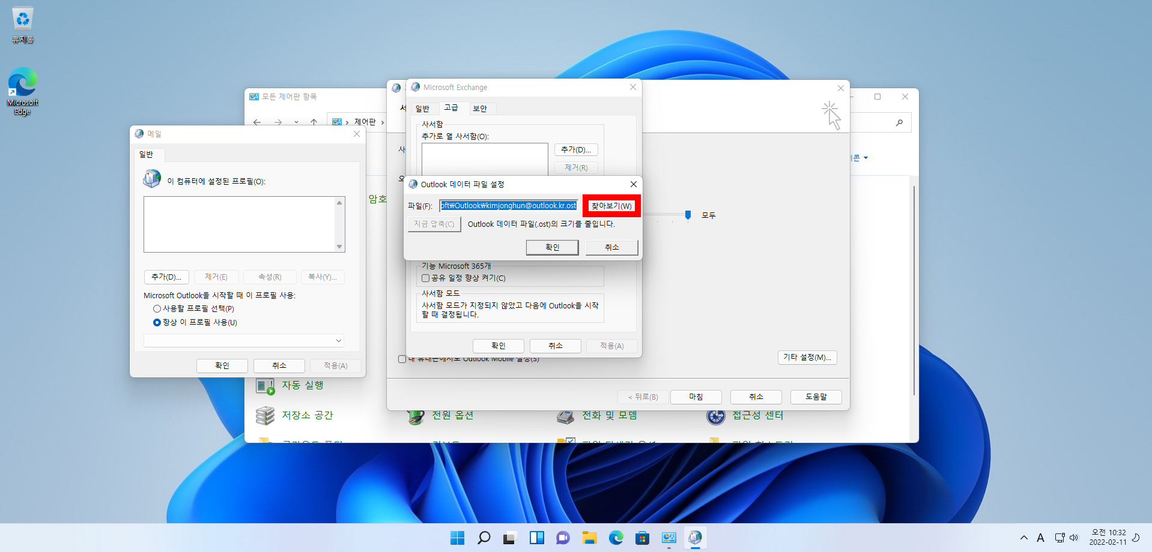Confirm with 확인 in Outlook 데이터 파일 설정
This screenshot has width=1152, height=552.
point(553,247)
